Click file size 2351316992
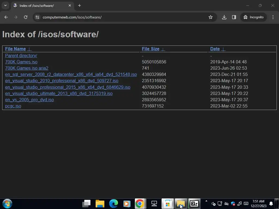 pos(154,81)
